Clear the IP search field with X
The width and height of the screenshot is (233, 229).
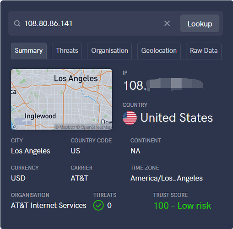click(x=167, y=23)
